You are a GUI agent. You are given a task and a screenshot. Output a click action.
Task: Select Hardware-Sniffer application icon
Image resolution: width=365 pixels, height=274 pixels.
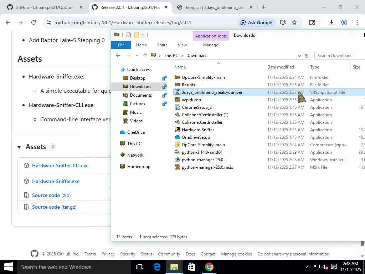point(178,130)
